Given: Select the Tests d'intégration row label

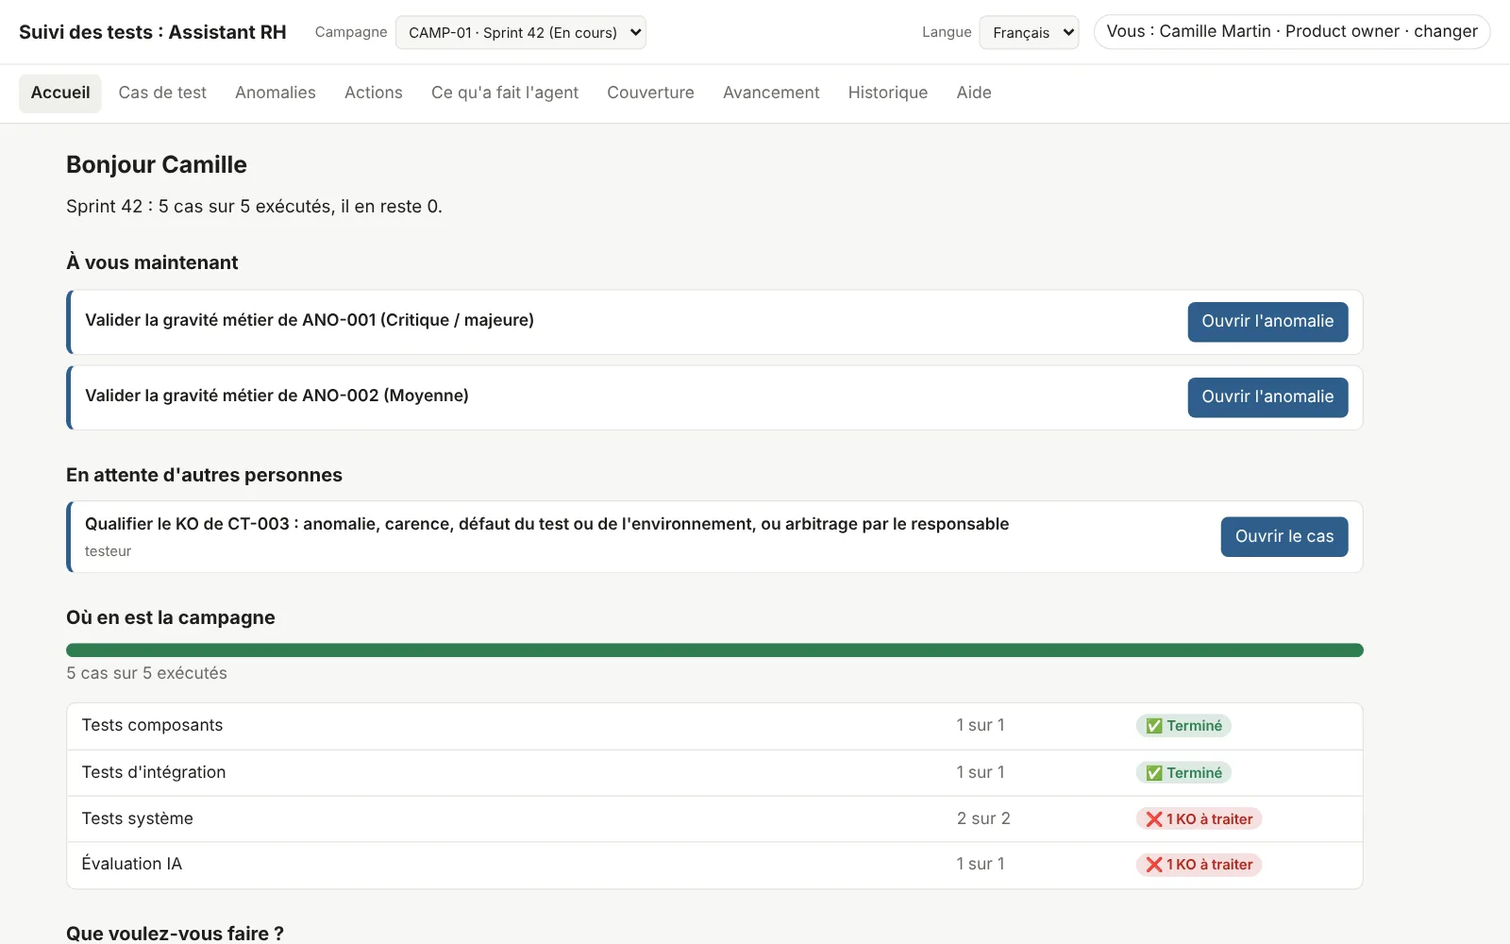Looking at the screenshot, I should tap(154, 772).
